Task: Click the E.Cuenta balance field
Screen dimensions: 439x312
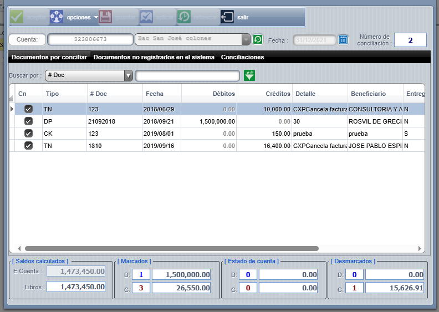Action: click(x=76, y=271)
